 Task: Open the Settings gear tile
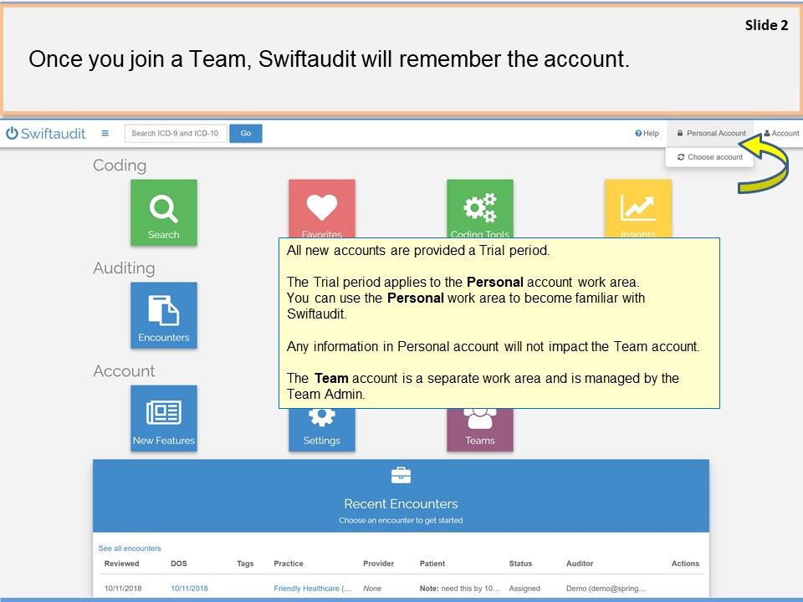(x=321, y=430)
